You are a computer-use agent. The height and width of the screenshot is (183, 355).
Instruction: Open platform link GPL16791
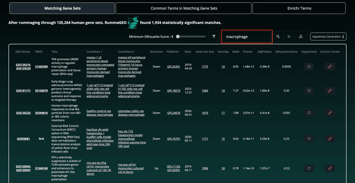click(x=174, y=139)
